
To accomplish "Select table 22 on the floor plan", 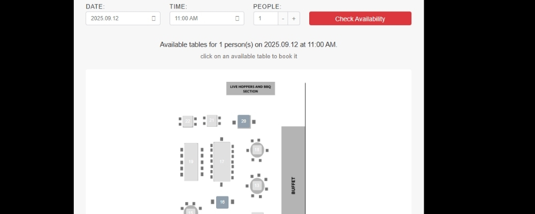I will tap(188, 121).
